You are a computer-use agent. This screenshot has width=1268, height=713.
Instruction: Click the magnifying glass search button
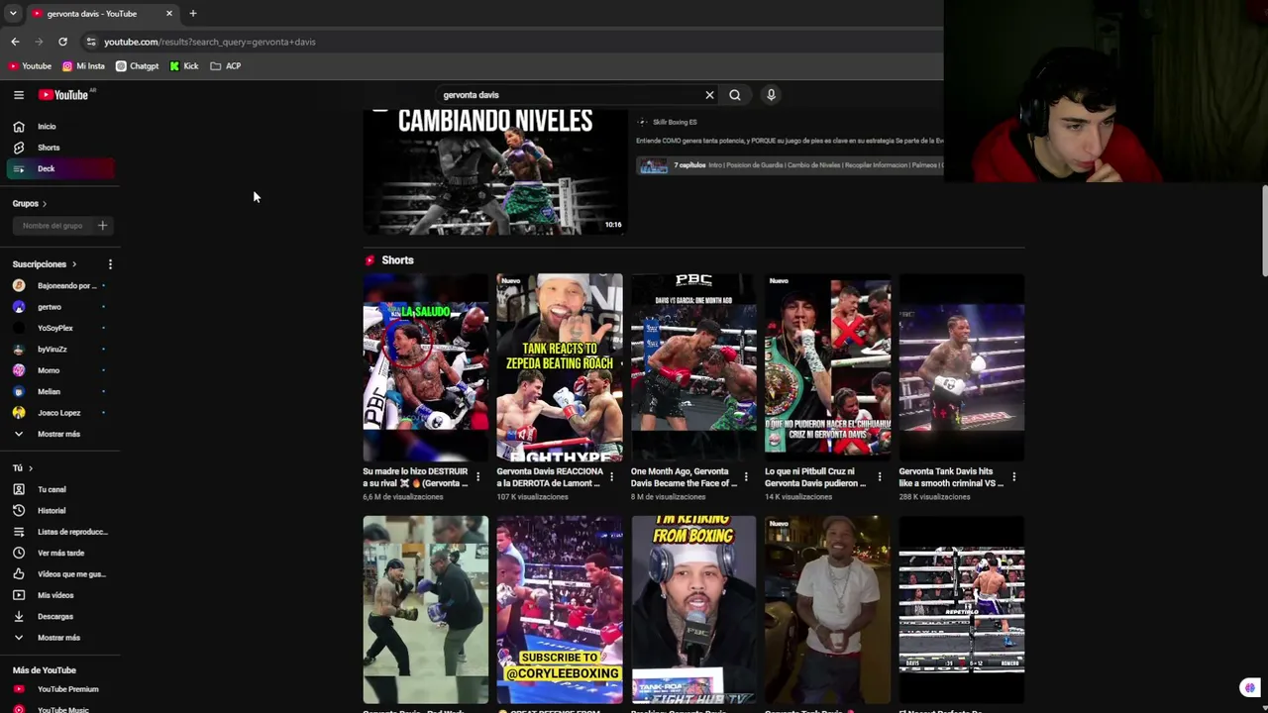[735, 95]
